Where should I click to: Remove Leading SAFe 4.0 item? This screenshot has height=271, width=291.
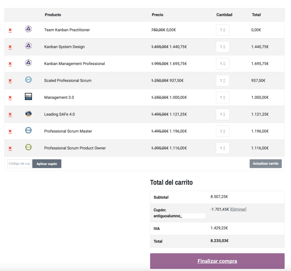click(10, 114)
